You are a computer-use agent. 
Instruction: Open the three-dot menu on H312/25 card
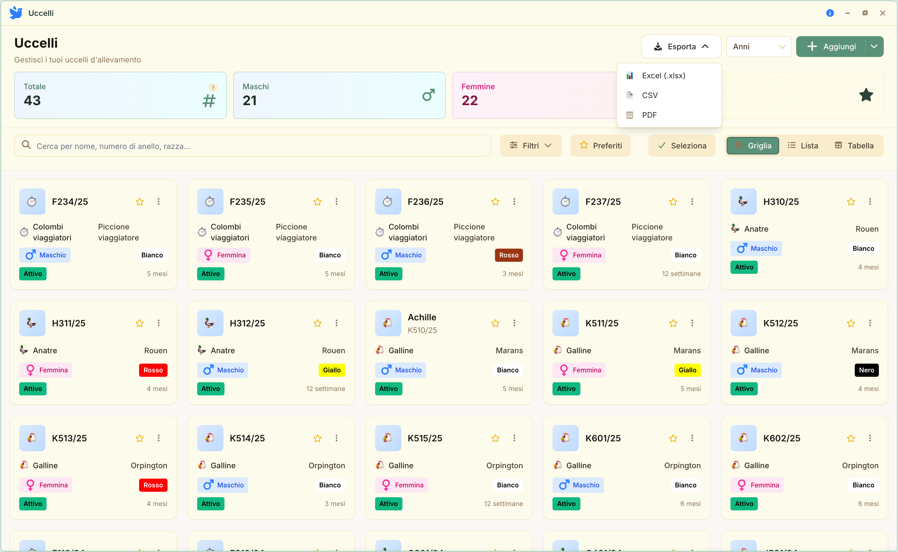point(336,323)
